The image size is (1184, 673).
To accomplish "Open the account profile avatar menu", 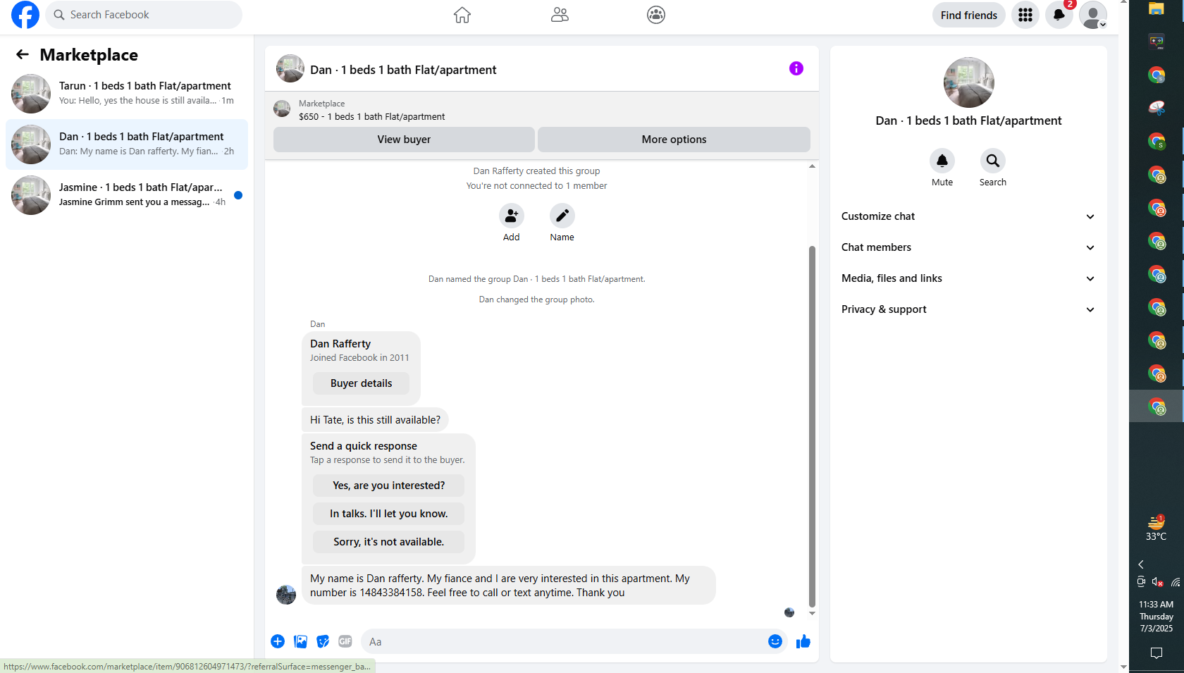I will (1093, 15).
